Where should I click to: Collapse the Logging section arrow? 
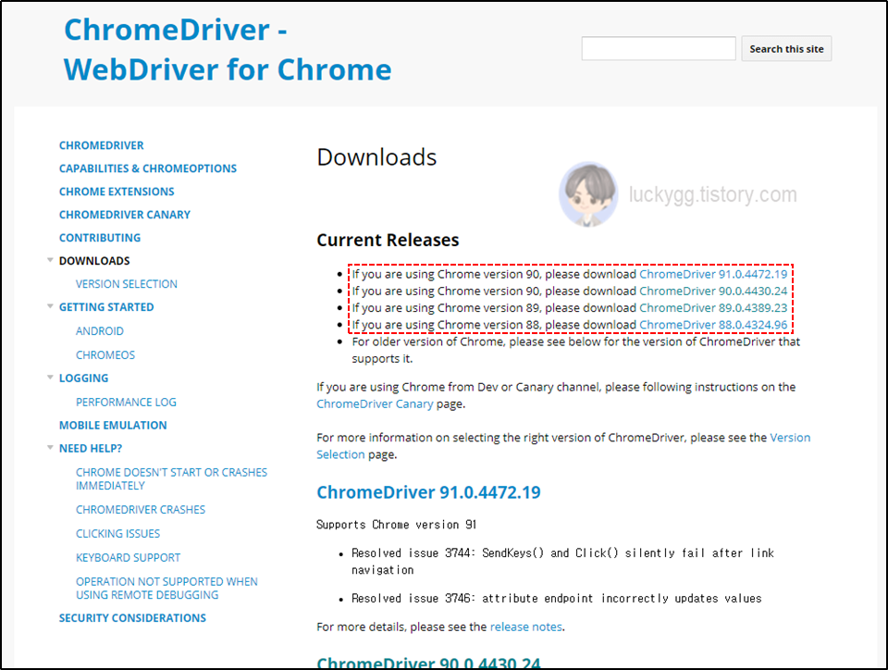[50, 378]
